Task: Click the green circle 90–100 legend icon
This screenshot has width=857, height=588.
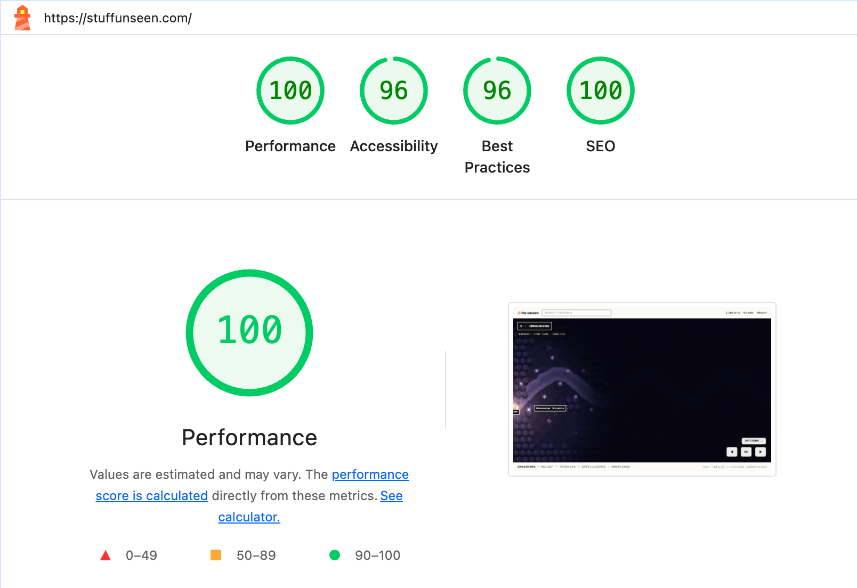Action: click(335, 555)
